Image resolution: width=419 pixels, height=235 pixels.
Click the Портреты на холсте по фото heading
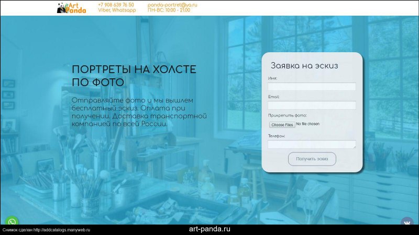pyautogui.click(x=134, y=76)
